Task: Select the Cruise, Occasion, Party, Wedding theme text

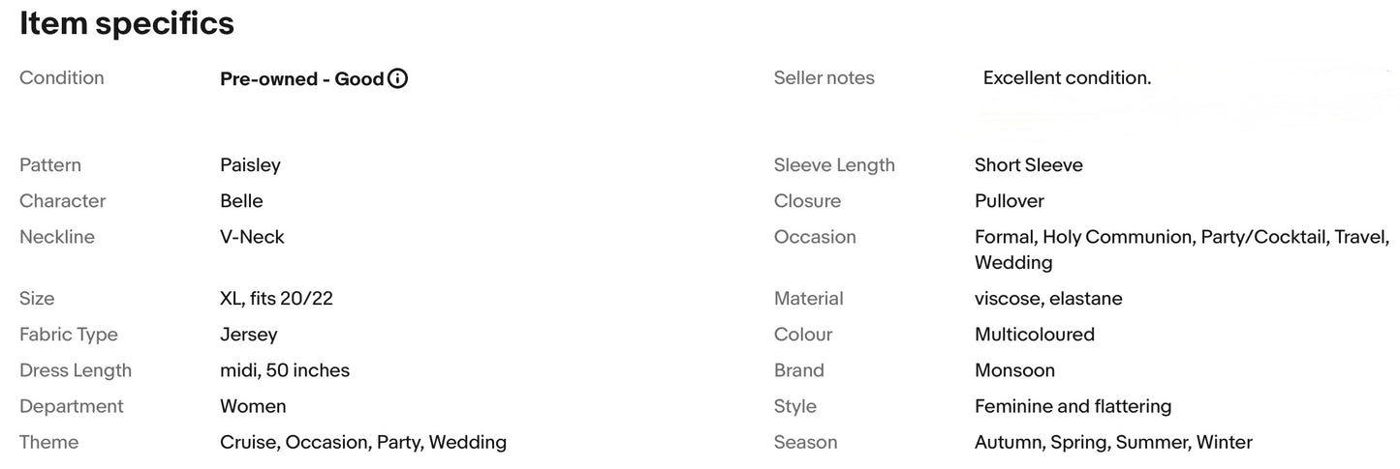Action: 363,442
